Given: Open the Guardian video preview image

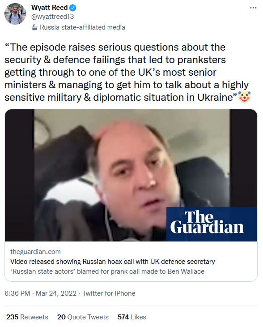Looking at the screenshot, I should [131, 175].
